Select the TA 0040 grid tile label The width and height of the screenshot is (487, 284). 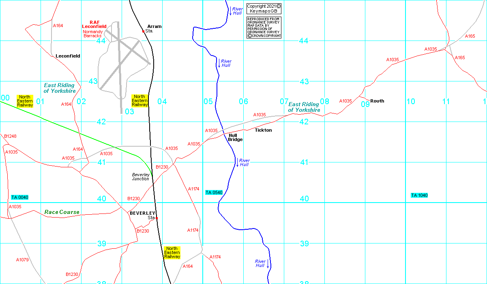coord(20,197)
